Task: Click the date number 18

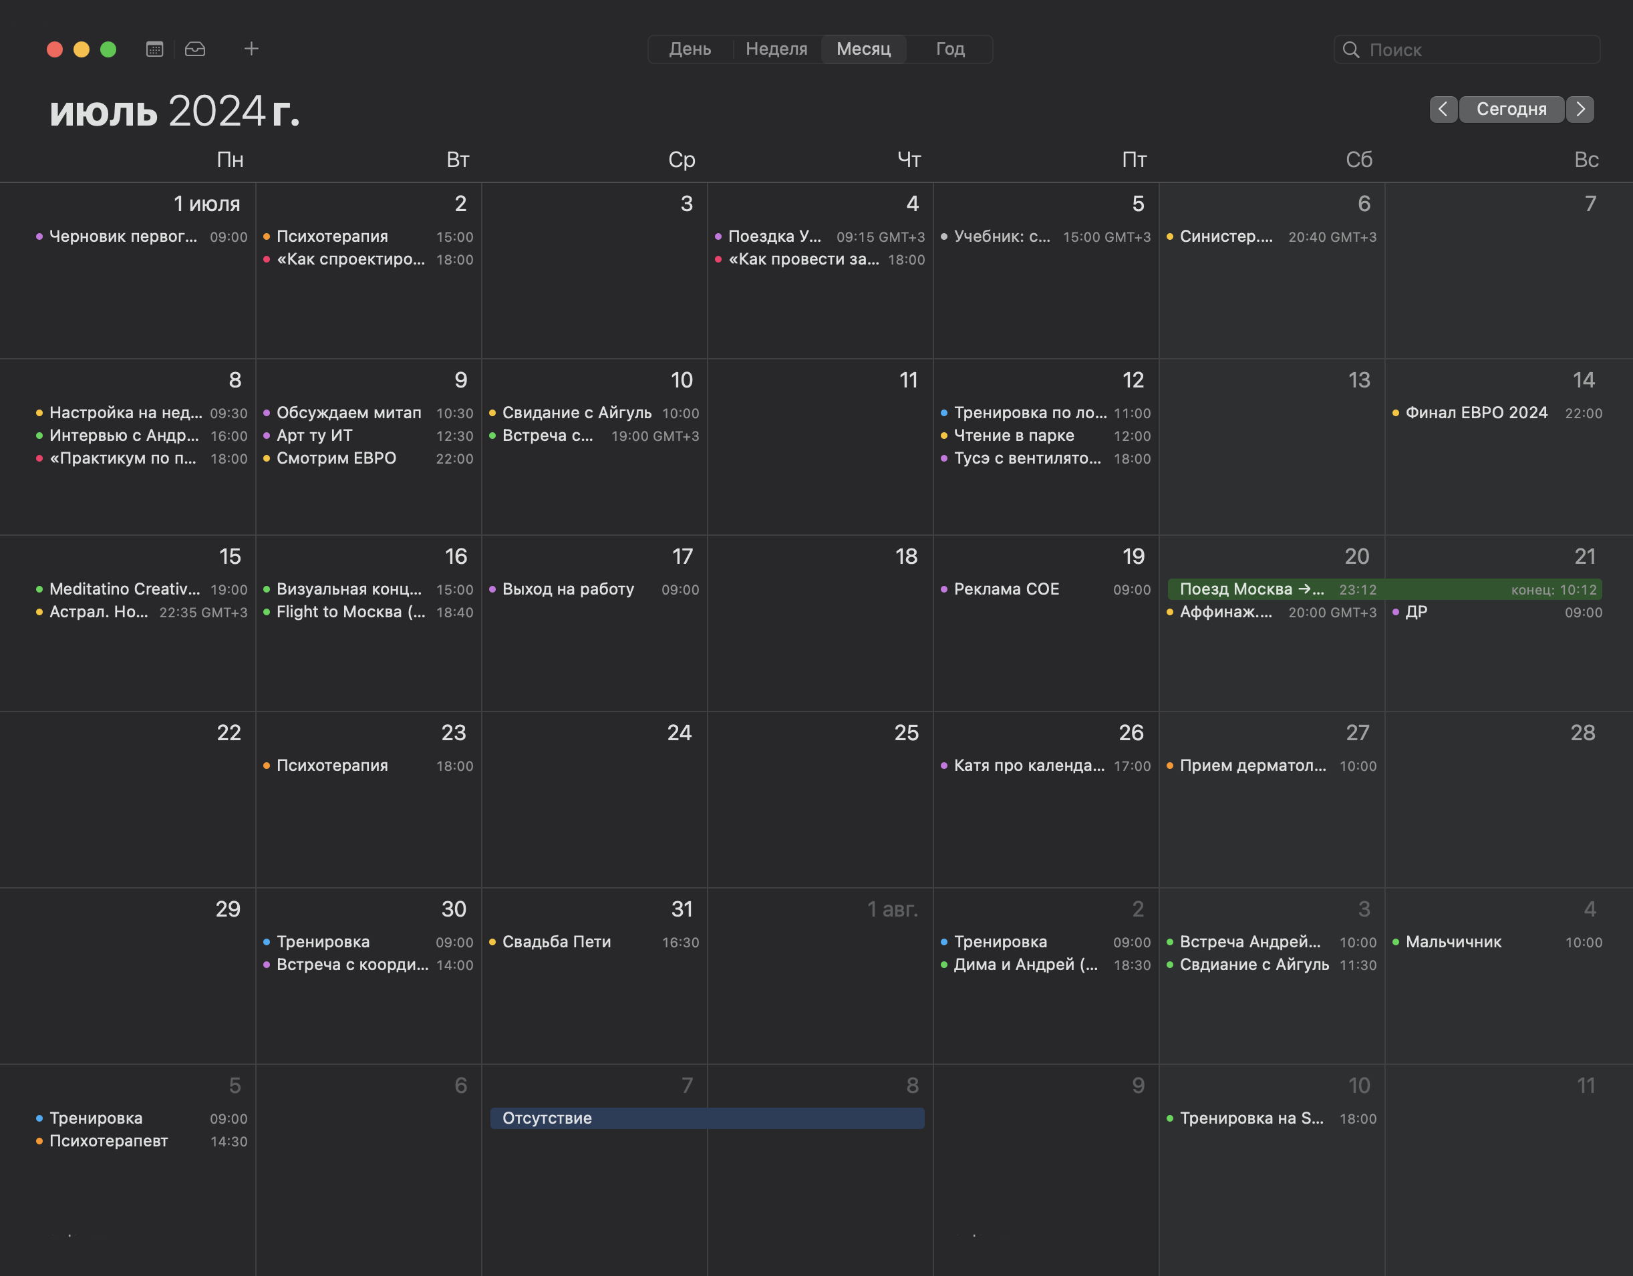Action: click(906, 557)
